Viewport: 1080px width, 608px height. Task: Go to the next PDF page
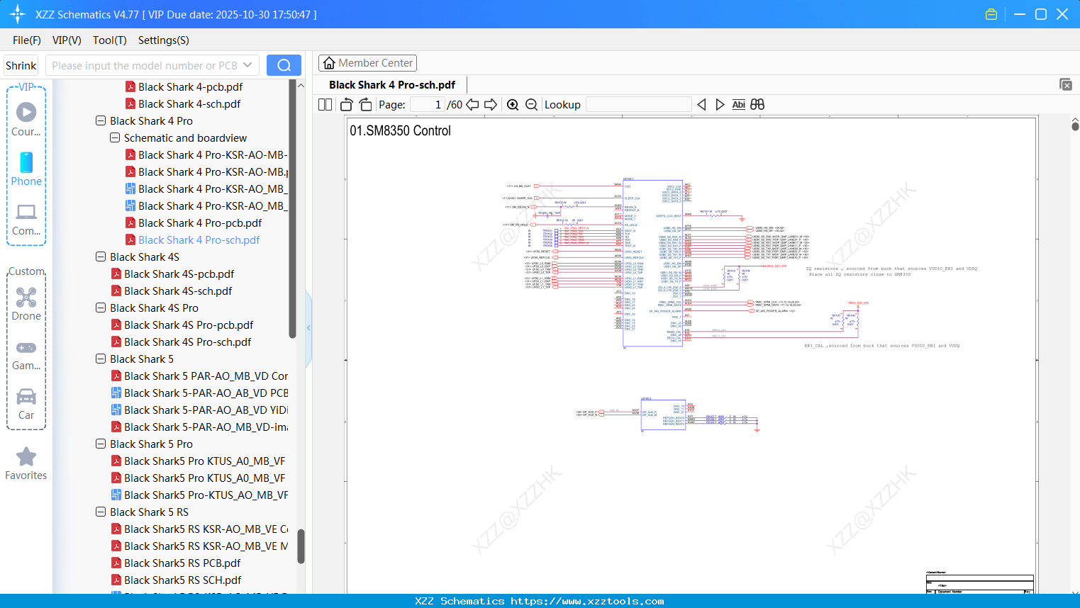[491, 105]
